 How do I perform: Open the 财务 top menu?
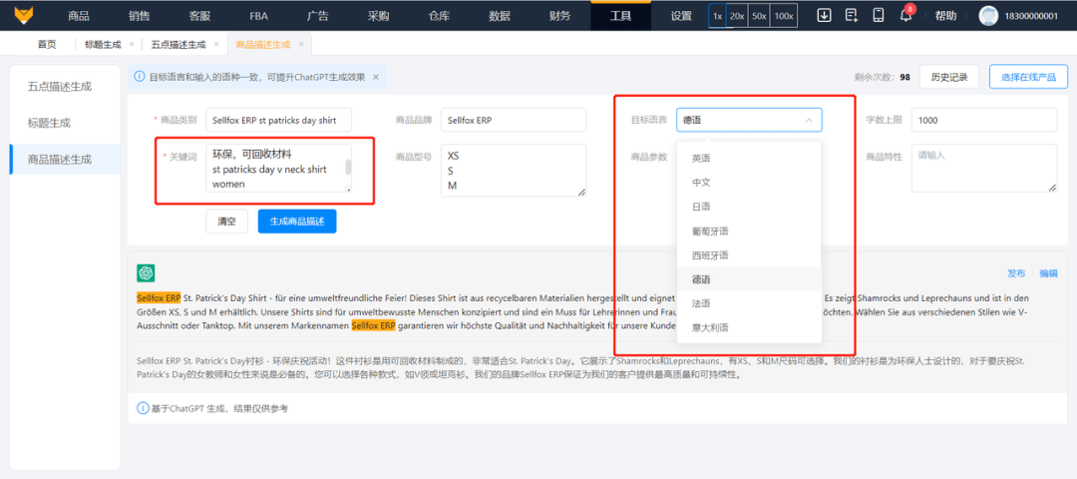coord(559,16)
